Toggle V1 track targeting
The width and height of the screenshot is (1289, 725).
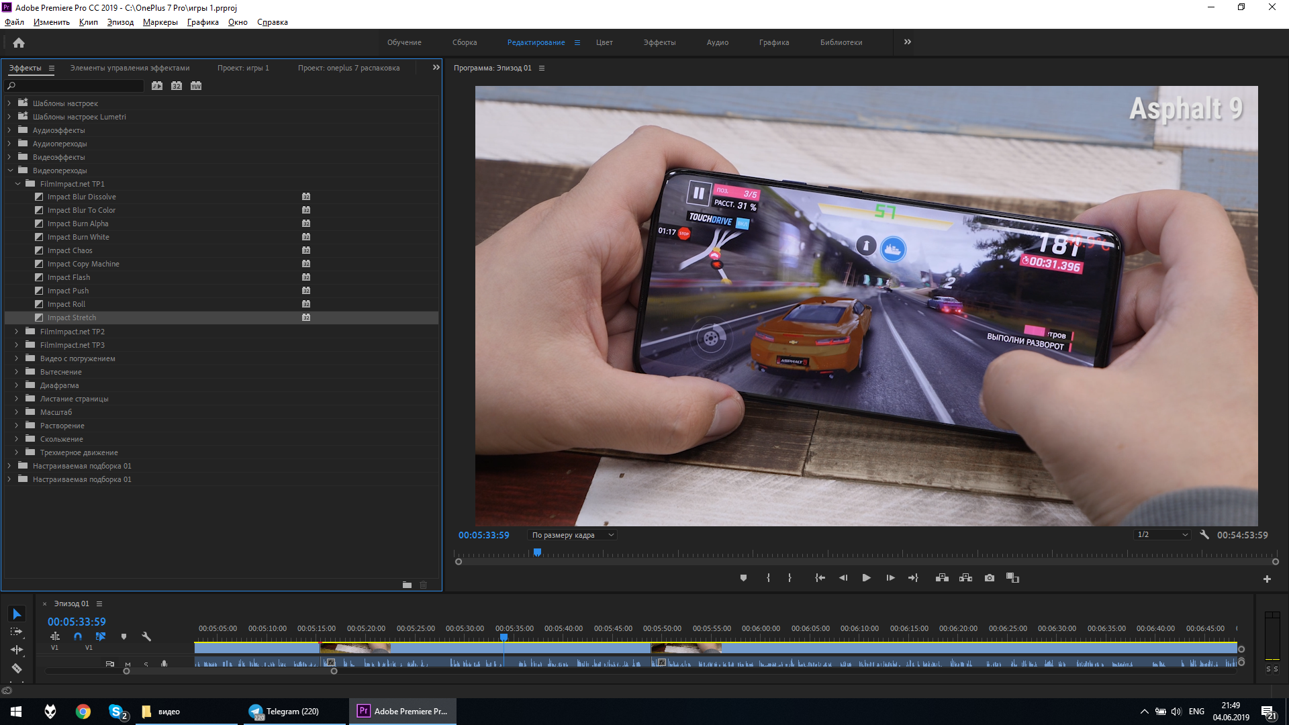[x=89, y=648]
